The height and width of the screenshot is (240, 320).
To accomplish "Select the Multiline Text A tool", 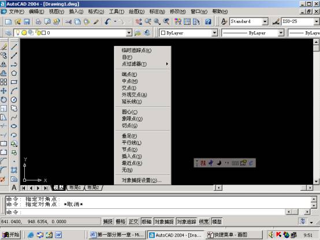I will (x=14, y=187).
